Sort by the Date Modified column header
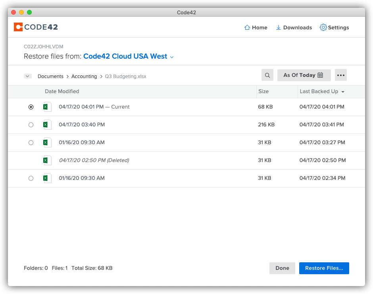Viewport: 373px width, 294px height. [62, 92]
